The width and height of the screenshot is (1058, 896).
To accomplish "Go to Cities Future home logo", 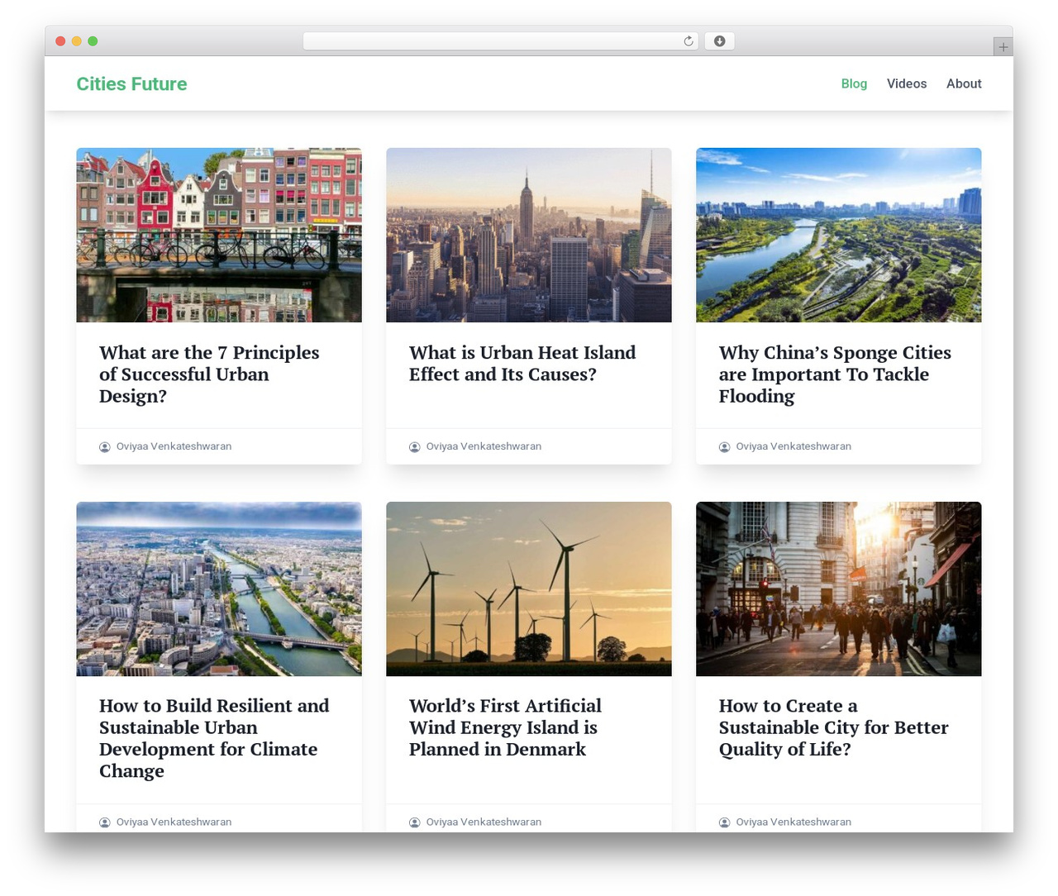I will point(131,84).
